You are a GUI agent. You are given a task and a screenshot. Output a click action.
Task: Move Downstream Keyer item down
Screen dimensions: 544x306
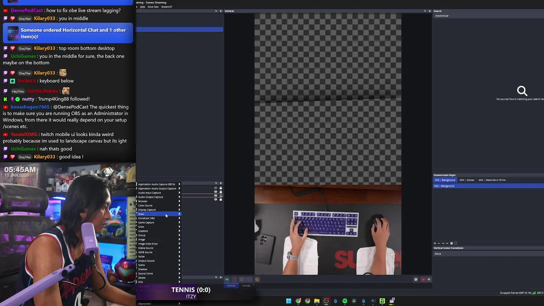pos(447,244)
